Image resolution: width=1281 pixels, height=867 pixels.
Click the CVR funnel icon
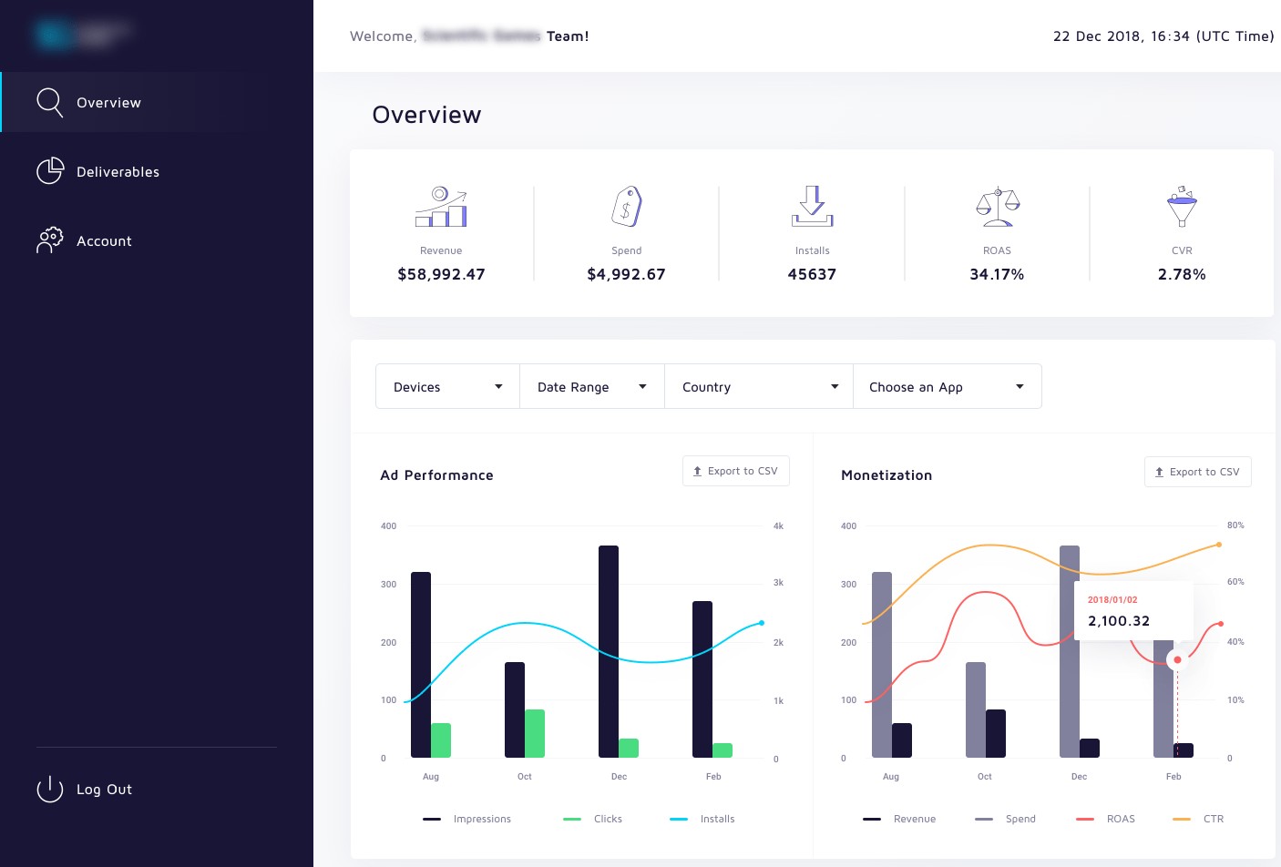tap(1182, 207)
